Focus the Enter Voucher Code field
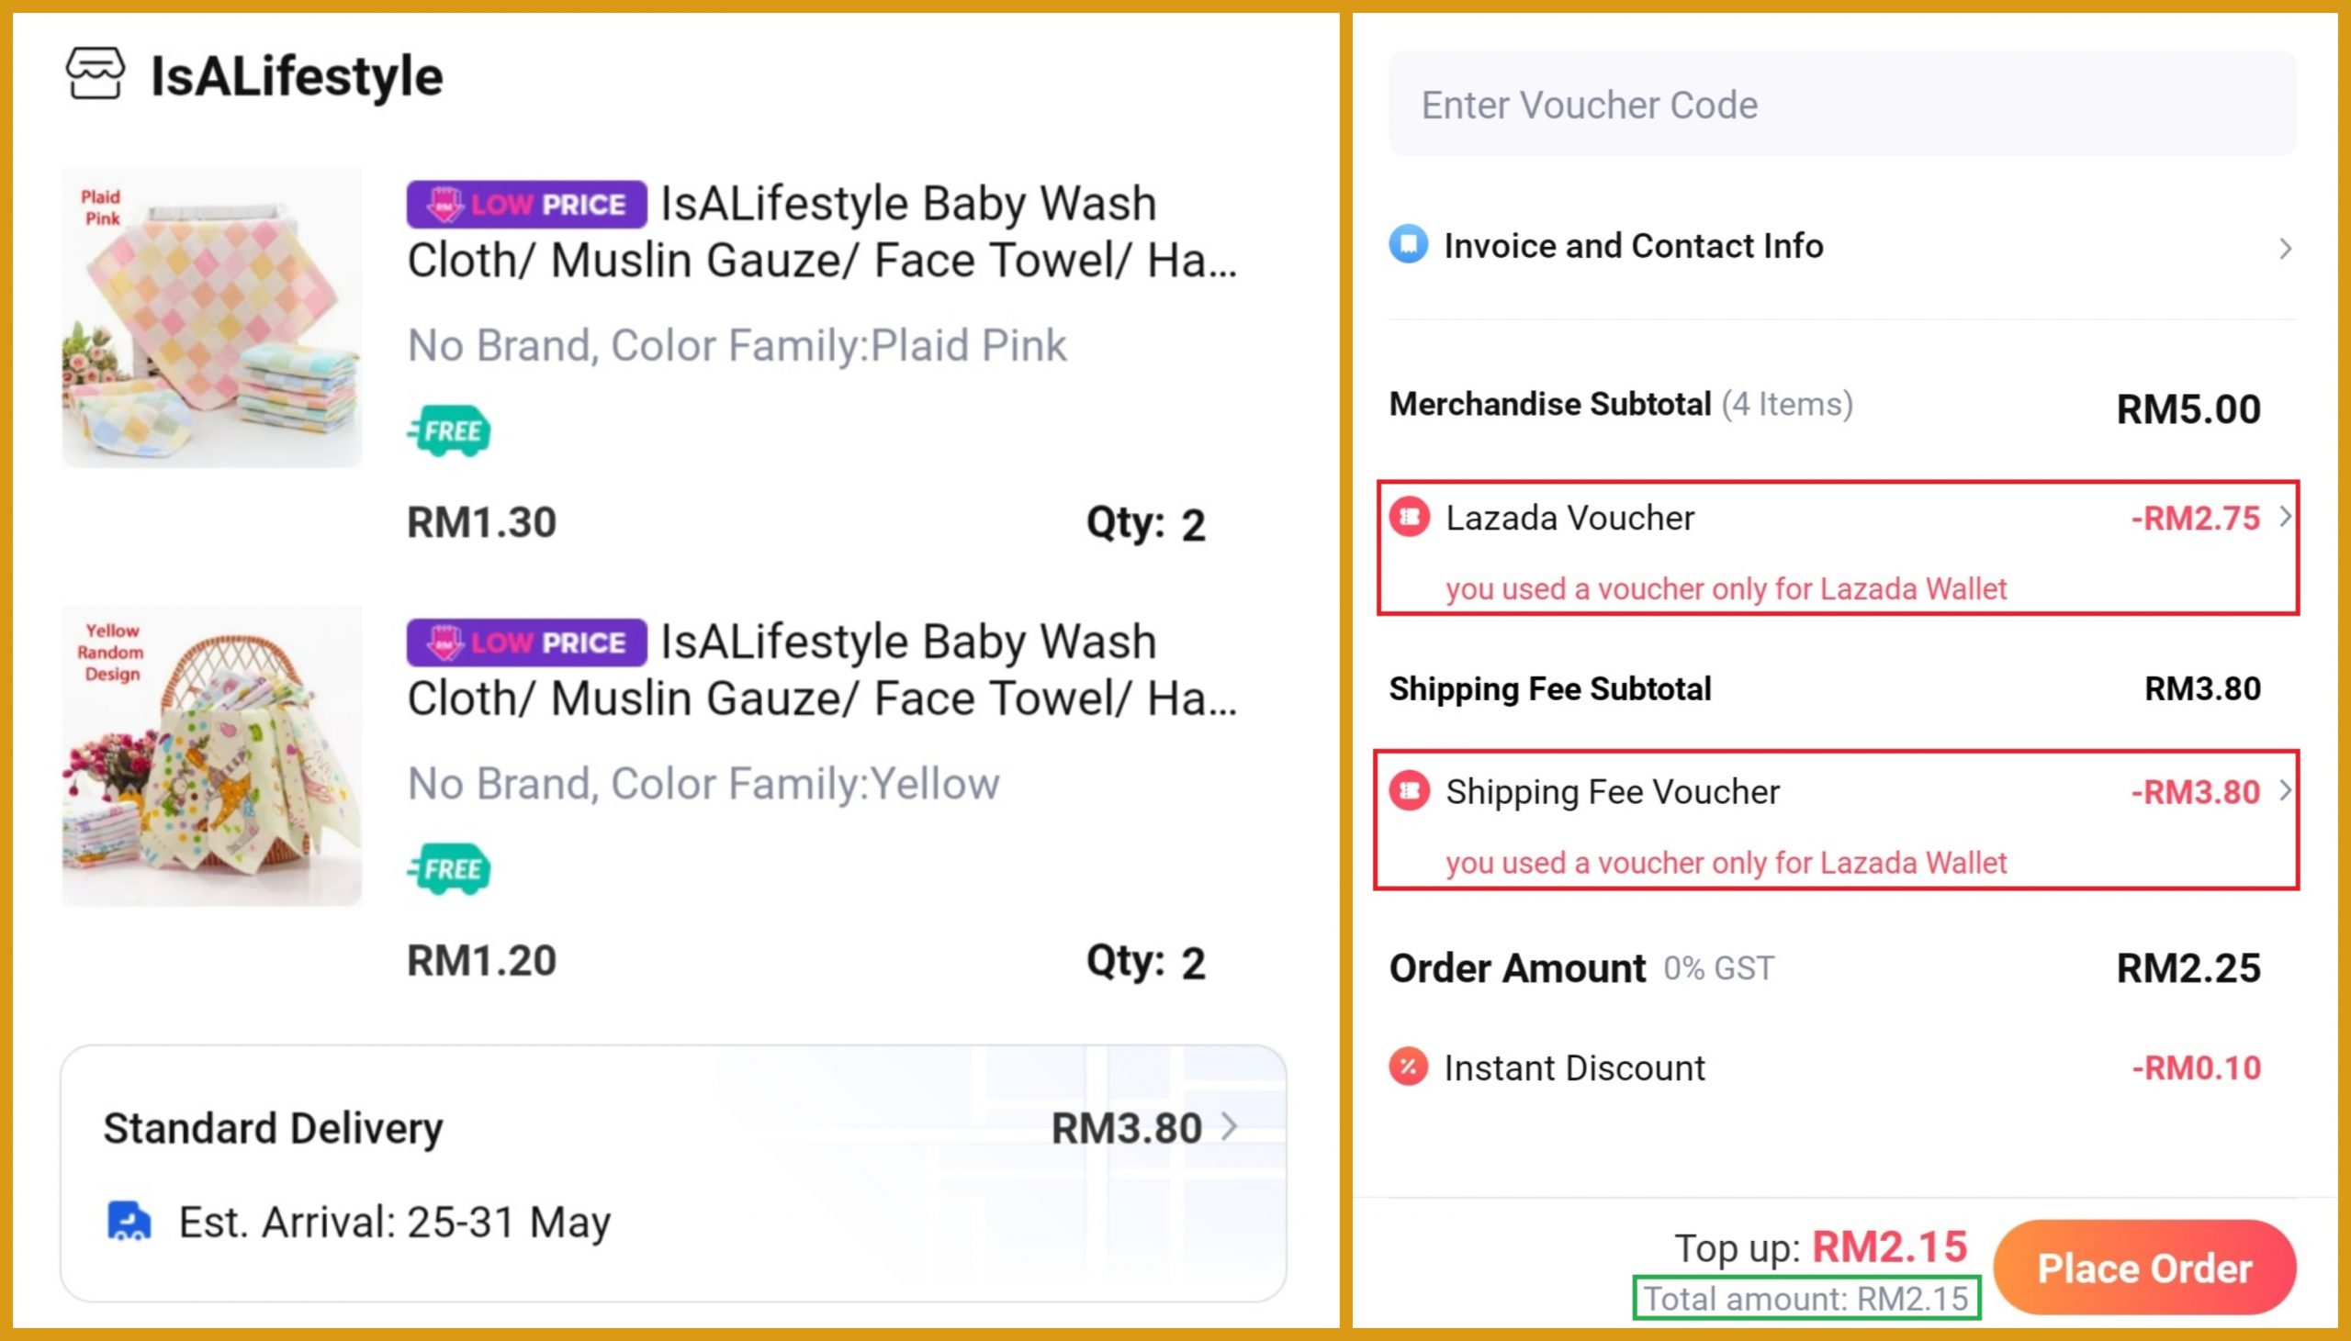 point(1842,104)
